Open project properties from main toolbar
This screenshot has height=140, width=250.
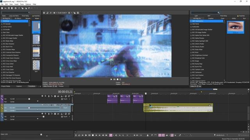16,8
